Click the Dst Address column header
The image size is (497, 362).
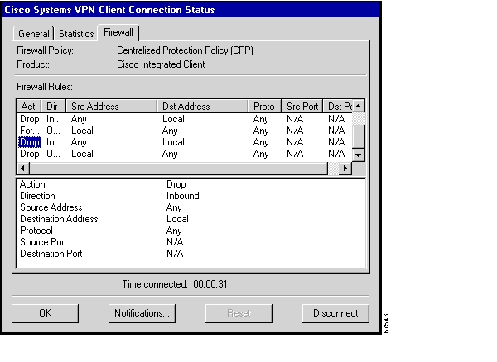[202, 107]
